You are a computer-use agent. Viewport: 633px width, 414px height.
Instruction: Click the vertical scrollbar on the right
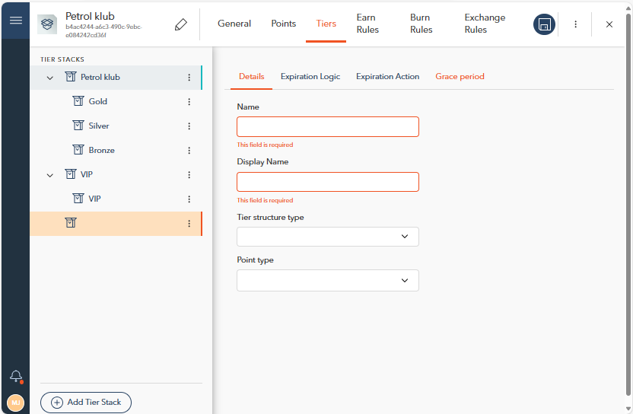point(628,204)
